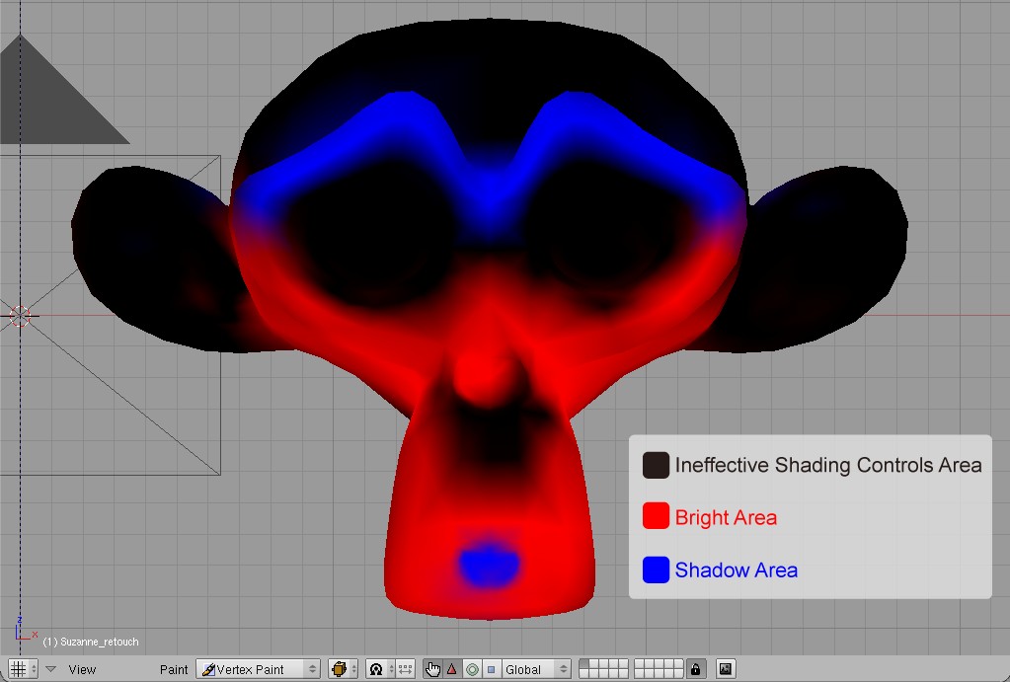Open the Vertex Paint mode dropdown
Image resolution: width=1010 pixels, height=682 pixels.
[258, 669]
